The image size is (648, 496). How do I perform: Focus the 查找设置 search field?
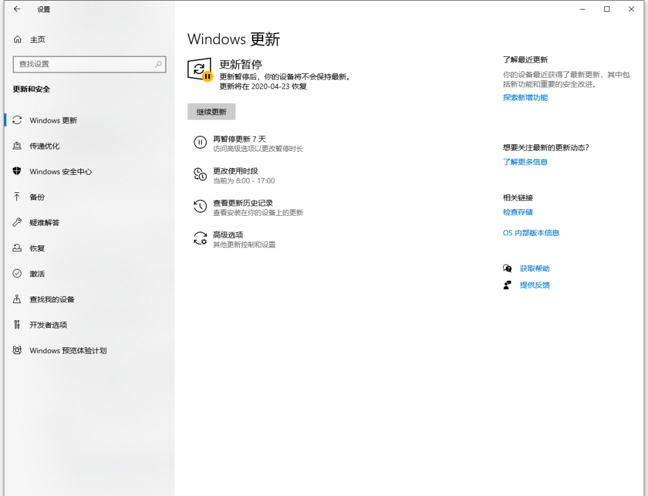pyautogui.click(x=89, y=64)
